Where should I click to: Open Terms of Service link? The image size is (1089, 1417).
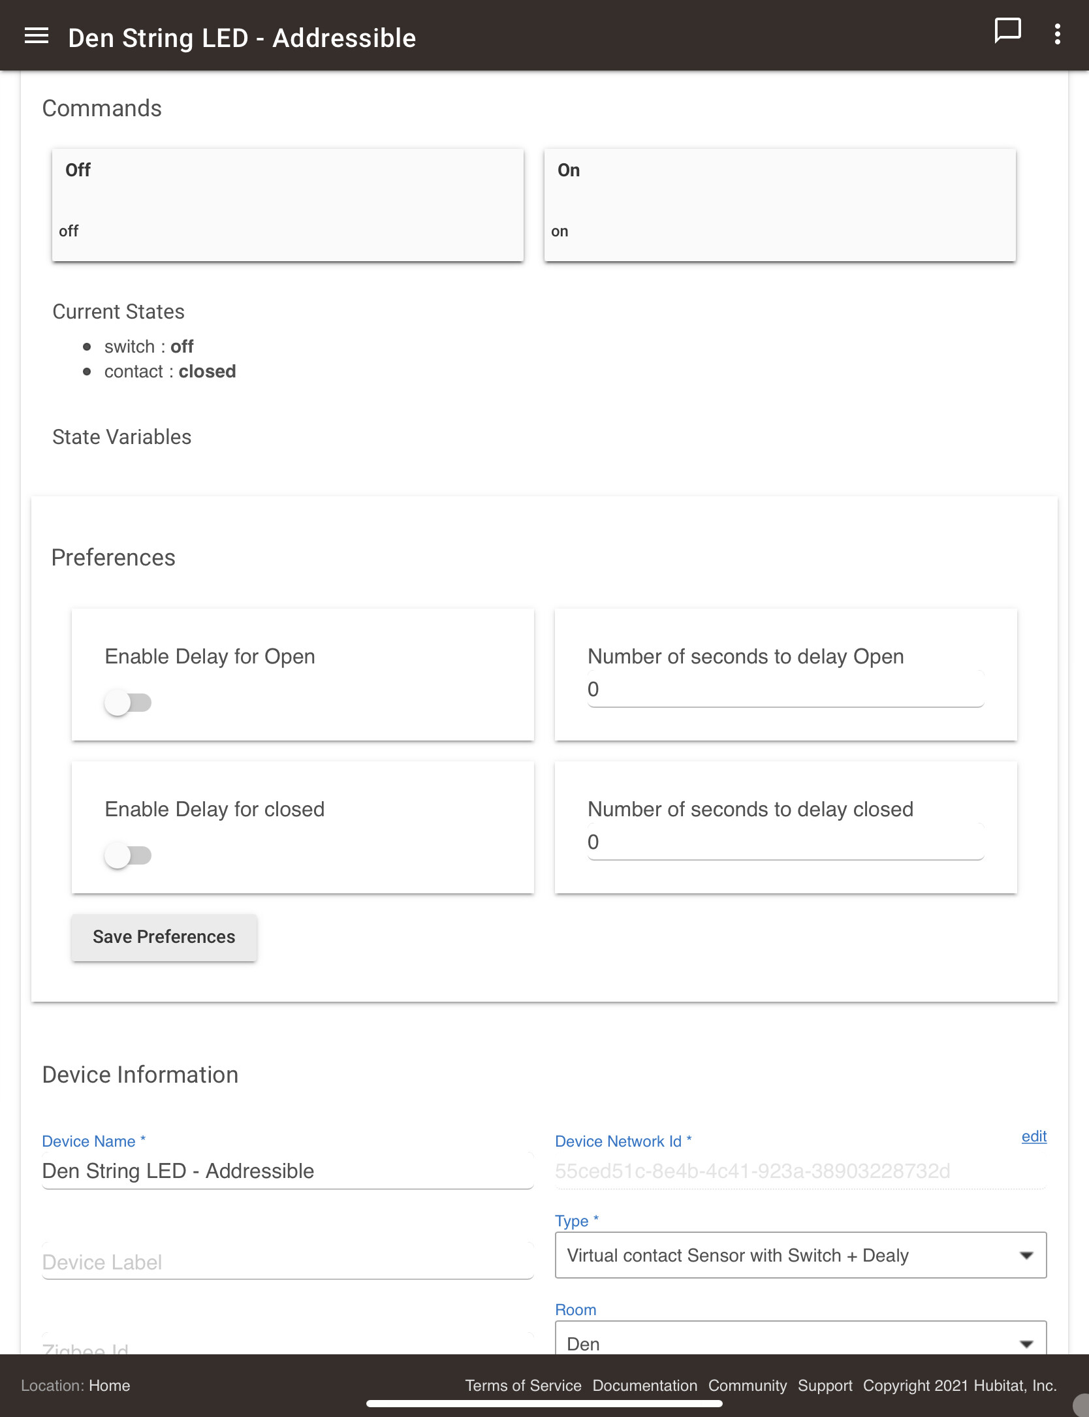point(523,1386)
